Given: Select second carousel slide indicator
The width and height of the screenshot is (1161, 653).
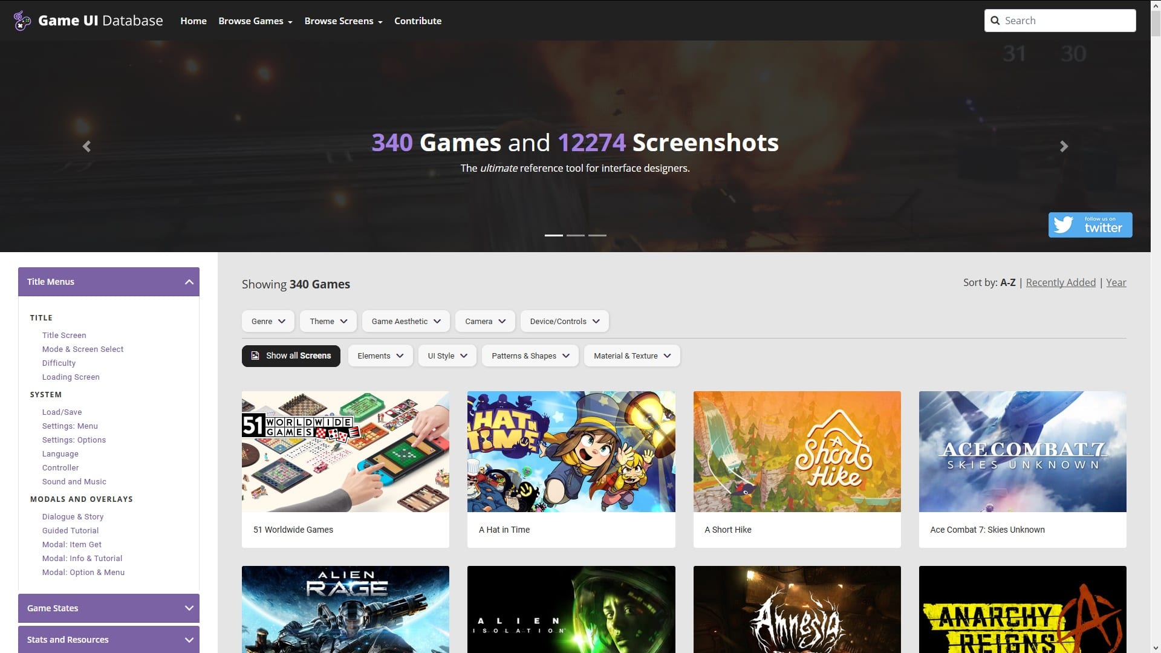Looking at the screenshot, I should tap(575, 235).
